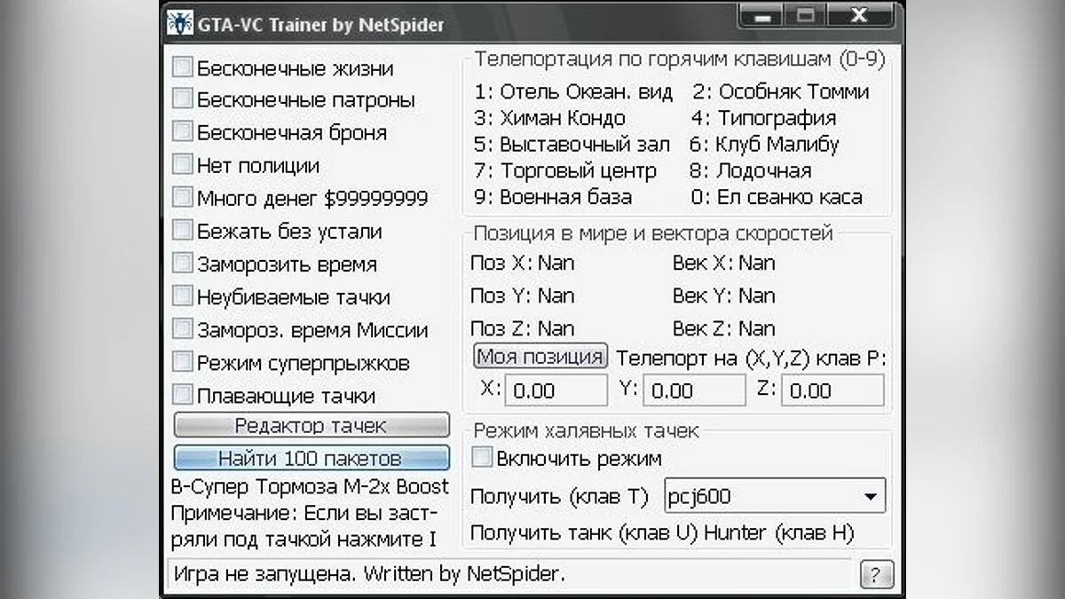Viewport: 1065px width, 599px height.
Task: Click the spider app icon in title bar
Action: 180,24
